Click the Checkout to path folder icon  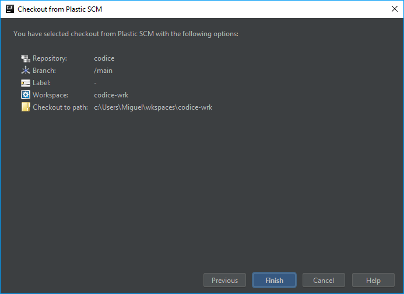pyautogui.click(x=26, y=107)
